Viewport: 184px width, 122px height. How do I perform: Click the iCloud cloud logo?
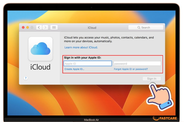40,49
